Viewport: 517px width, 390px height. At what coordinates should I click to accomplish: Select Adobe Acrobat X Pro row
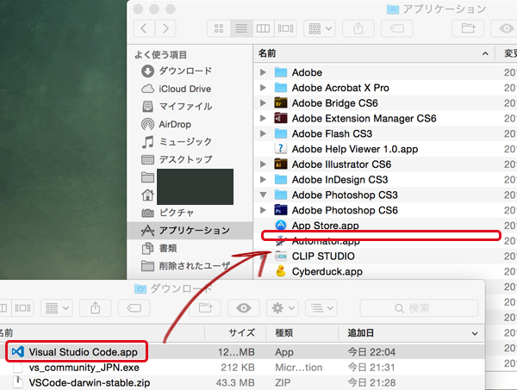[385, 88]
